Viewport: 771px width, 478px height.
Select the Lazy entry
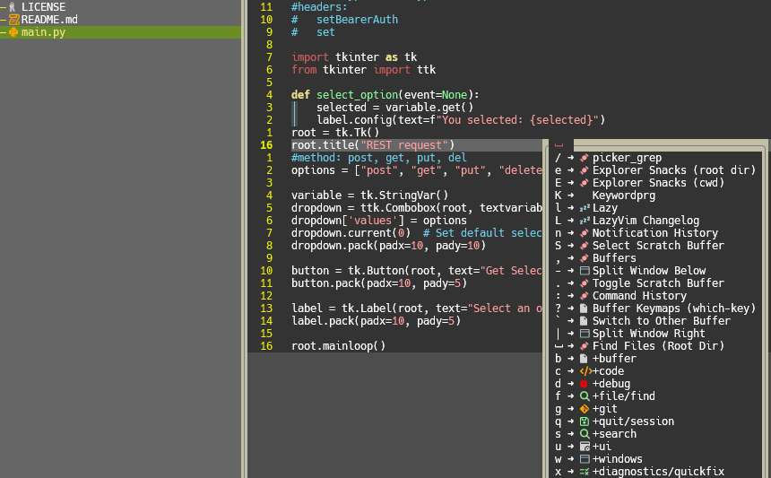click(605, 208)
